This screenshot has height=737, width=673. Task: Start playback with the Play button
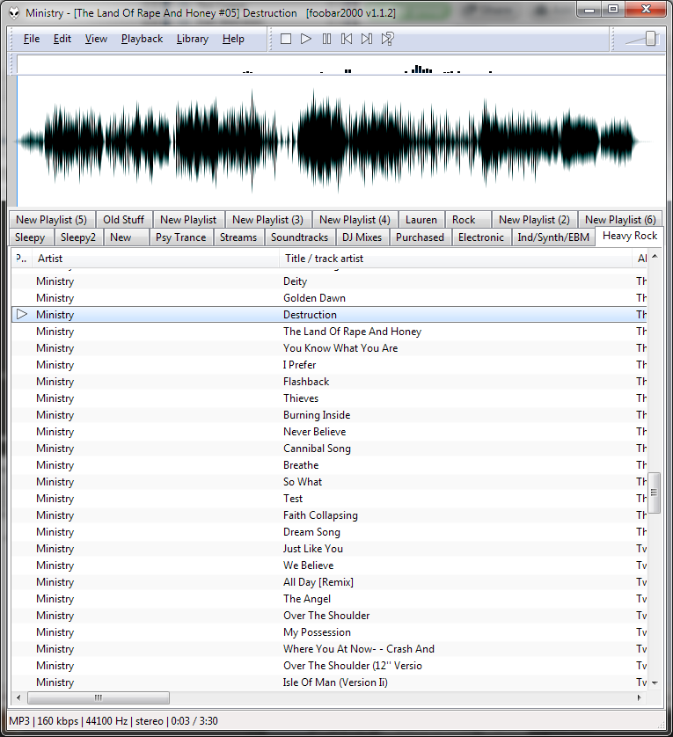point(305,39)
